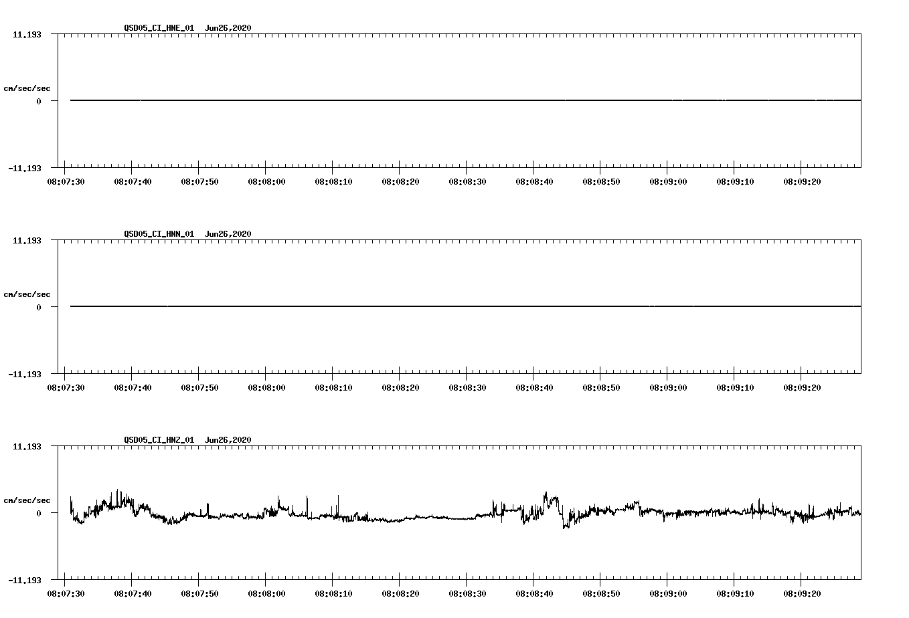Click 08:08:00 time label under HNE plot

point(266,181)
